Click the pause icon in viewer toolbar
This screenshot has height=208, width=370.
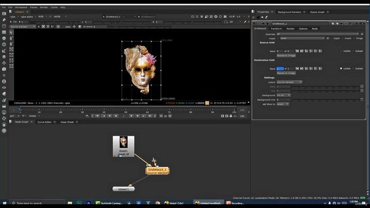point(225,17)
